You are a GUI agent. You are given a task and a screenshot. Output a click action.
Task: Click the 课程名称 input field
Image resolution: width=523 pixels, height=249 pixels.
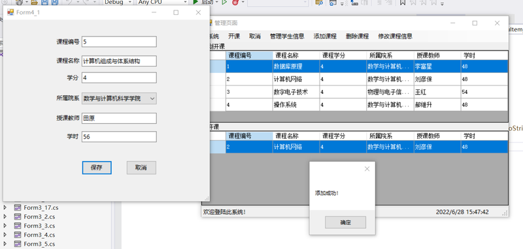[119, 61]
